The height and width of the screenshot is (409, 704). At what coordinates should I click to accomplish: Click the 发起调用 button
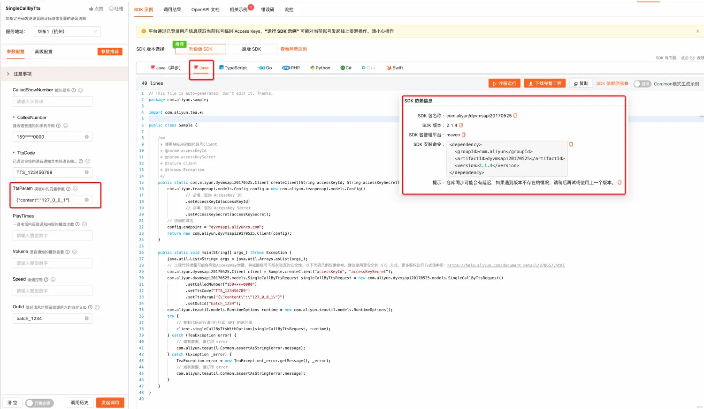[110, 403]
